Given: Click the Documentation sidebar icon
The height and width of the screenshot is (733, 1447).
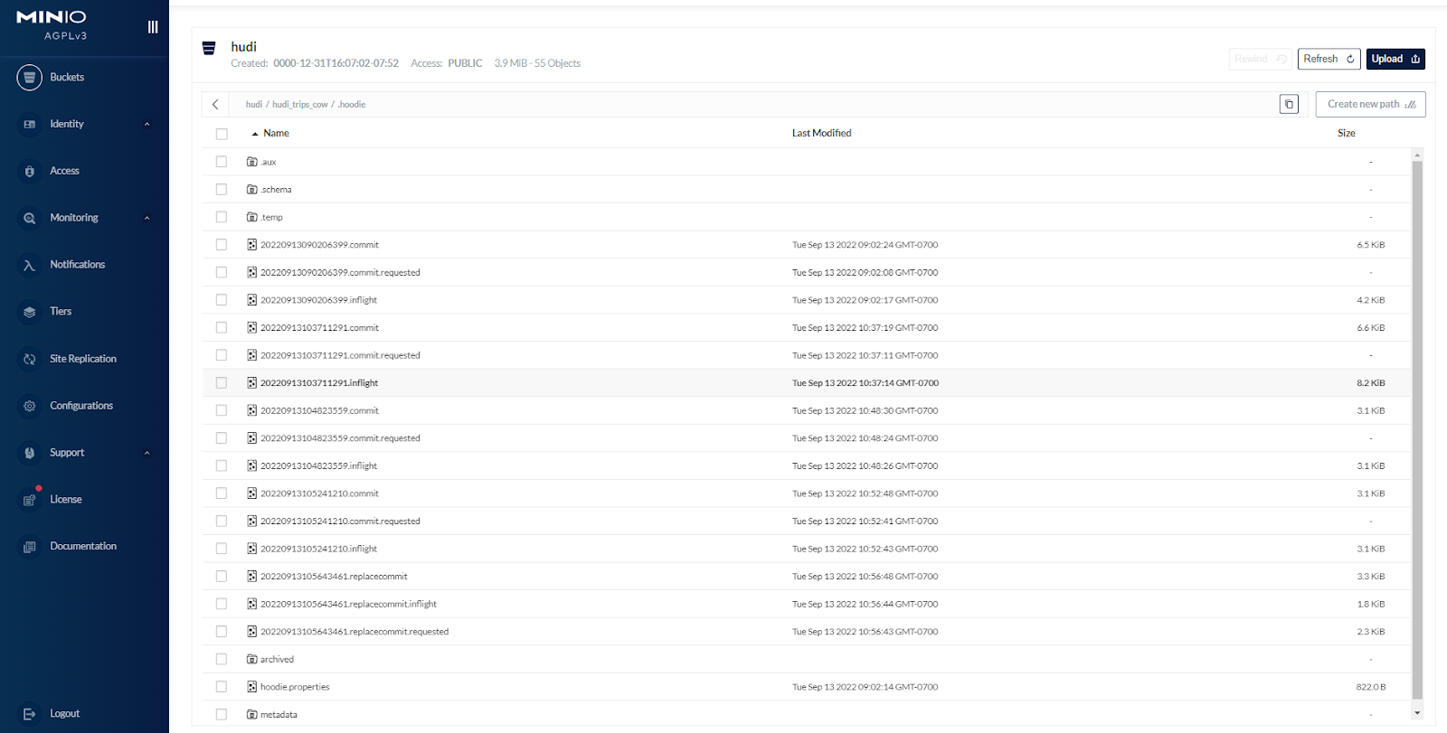Looking at the screenshot, I should [x=30, y=547].
